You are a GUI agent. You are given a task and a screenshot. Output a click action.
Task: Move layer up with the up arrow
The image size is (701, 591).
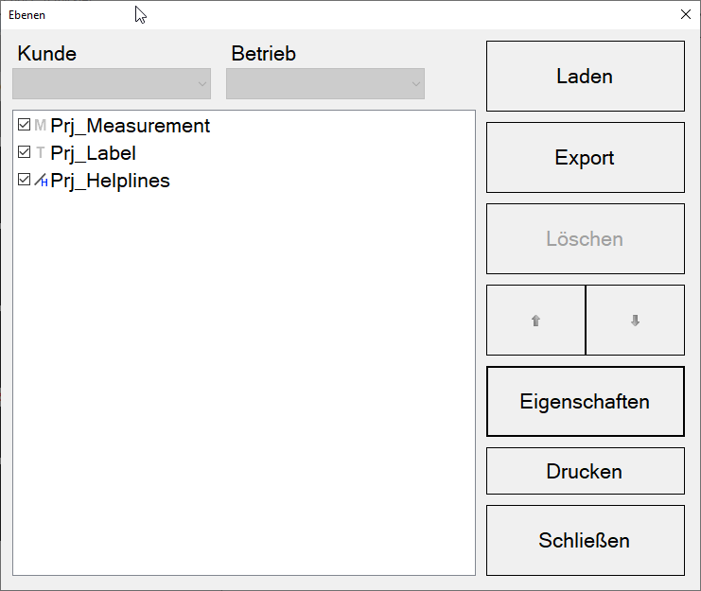[535, 321]
